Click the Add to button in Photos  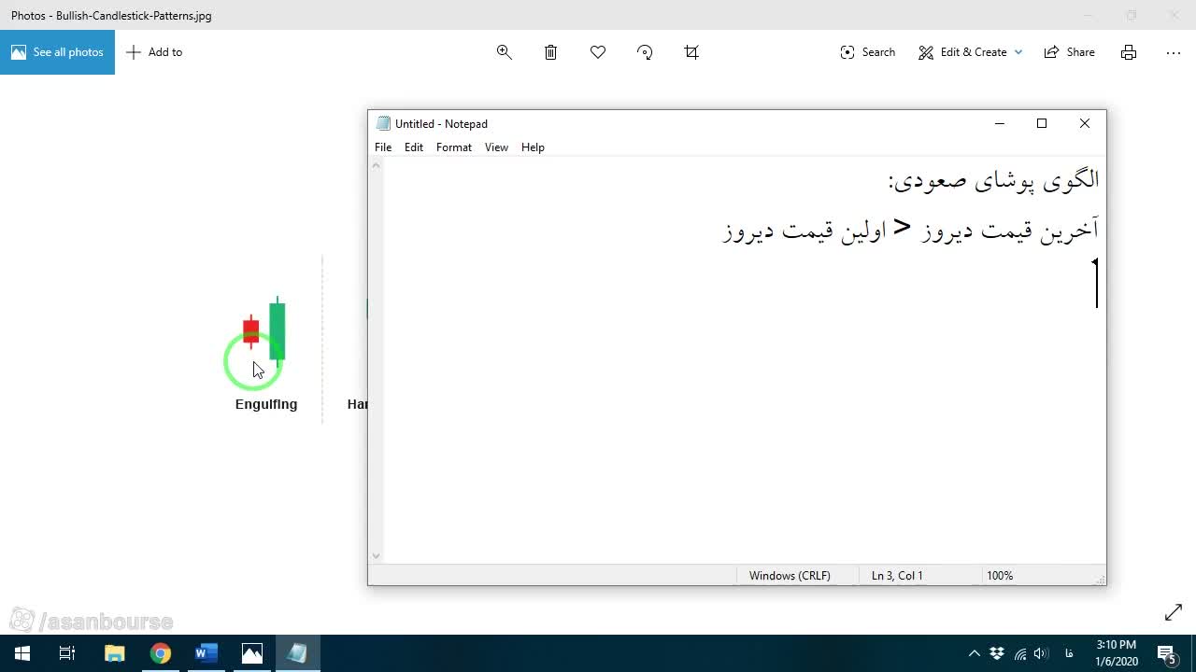click(154, 52)
